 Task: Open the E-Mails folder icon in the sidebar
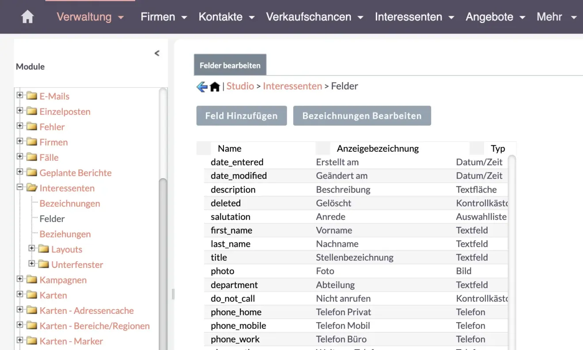click(x=30, y=96)
